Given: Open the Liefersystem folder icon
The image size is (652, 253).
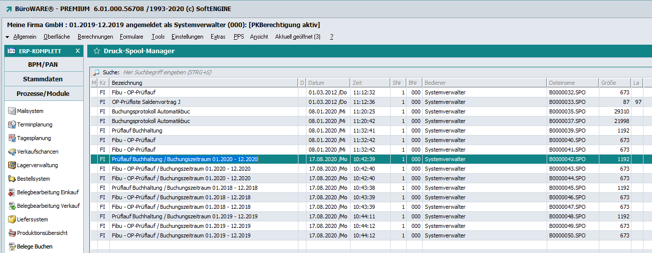Looking at the screenshot, I should pyautogui.click(x=13, y=219).
